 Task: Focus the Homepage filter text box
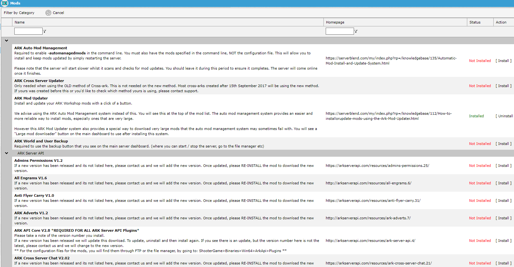click(x=339, y=31)
